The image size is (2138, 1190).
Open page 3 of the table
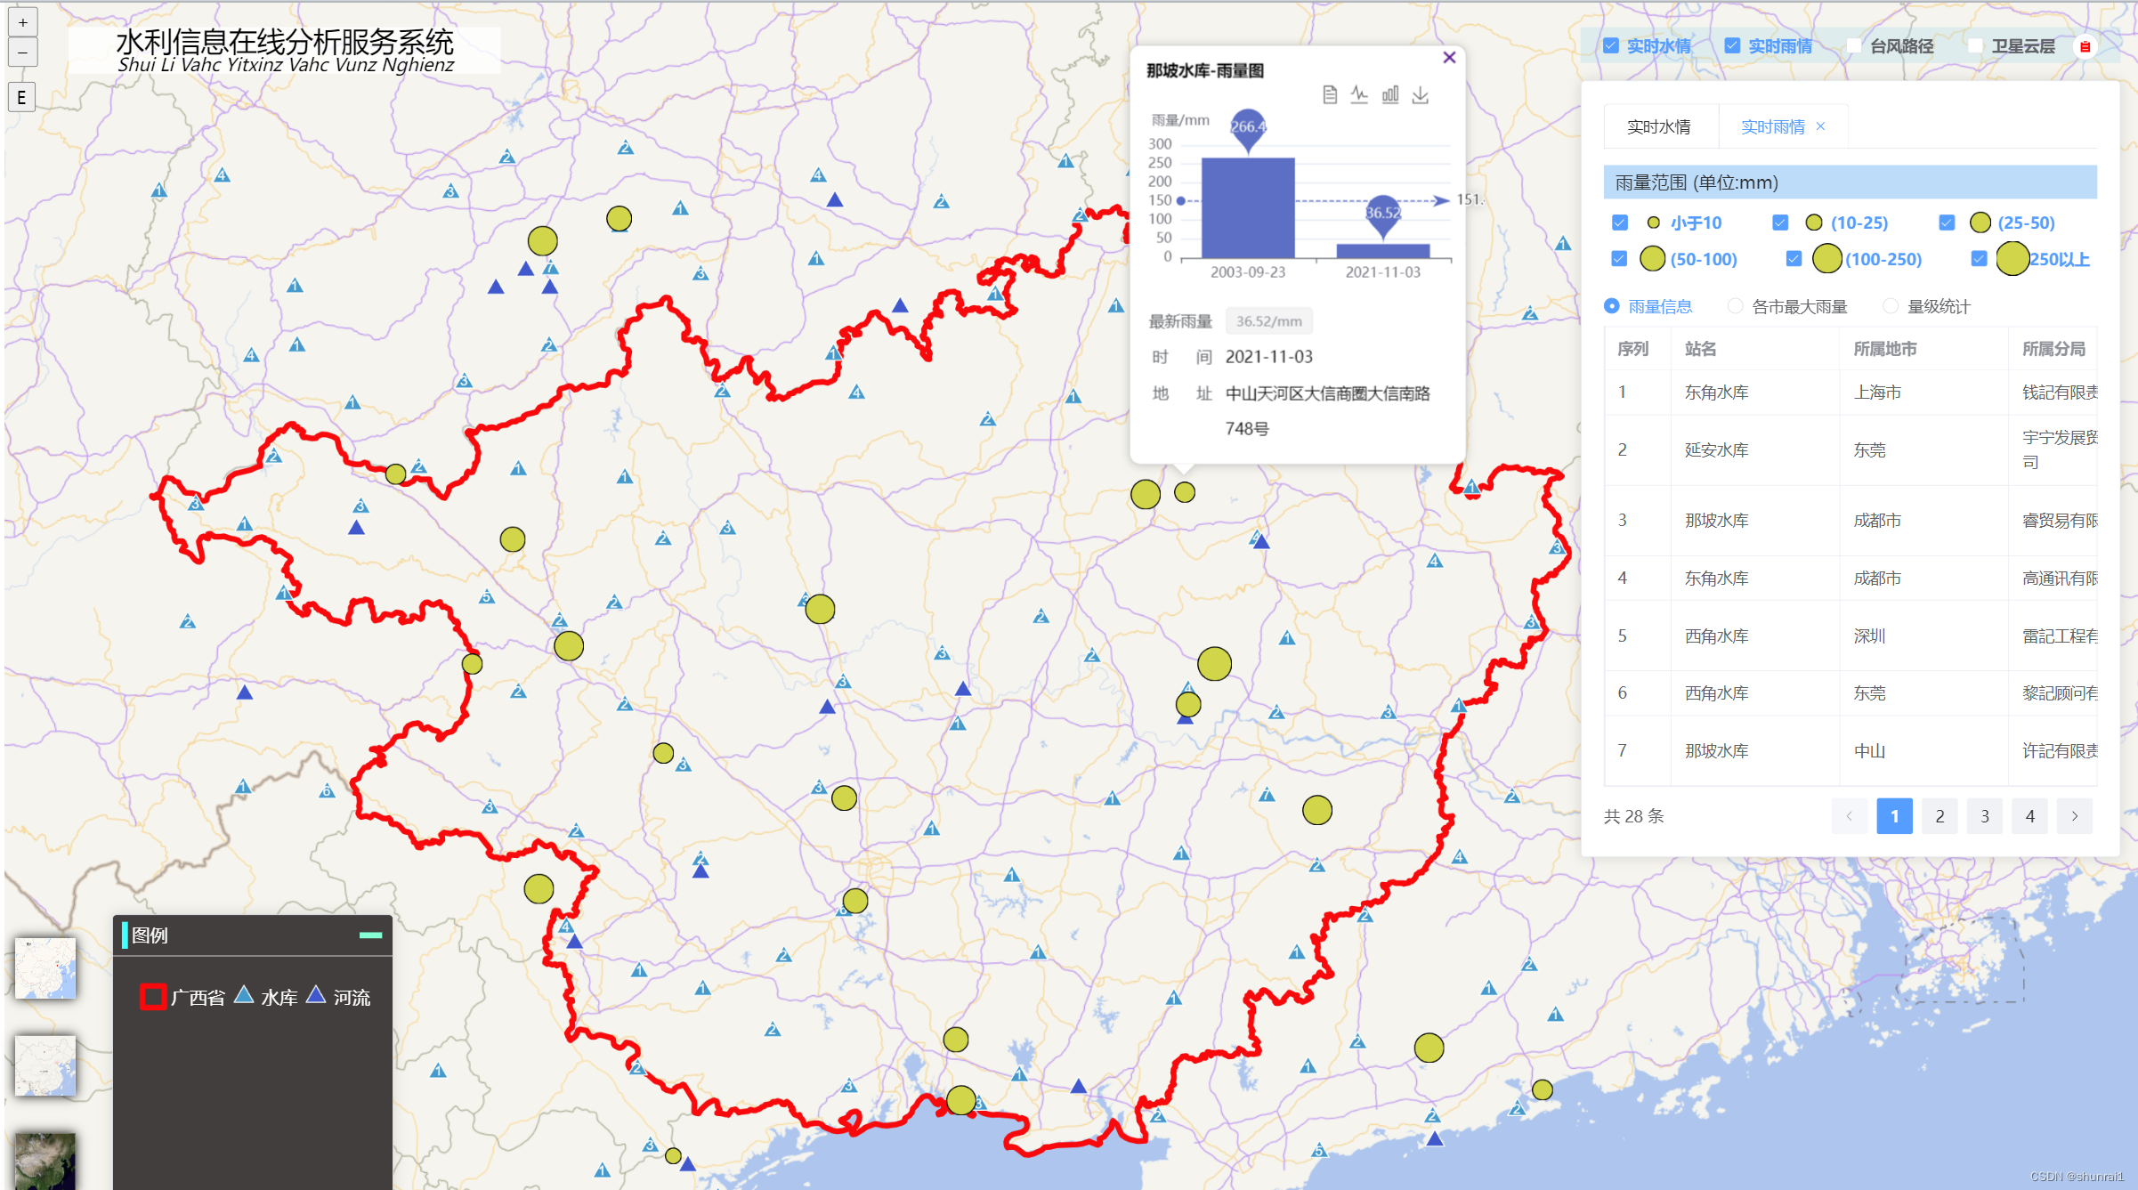[1985, 816]
